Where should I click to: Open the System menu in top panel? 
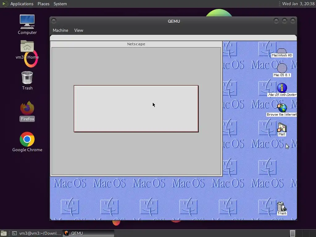(x=60, y=4)
